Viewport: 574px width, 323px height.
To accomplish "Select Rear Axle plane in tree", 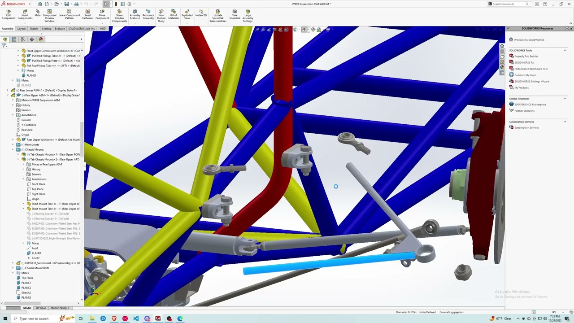I will [x=24, y=130].
